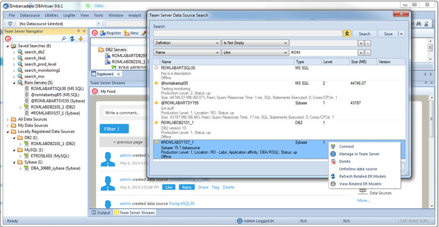Click the first admin avatar in feed
This screenshot has height=227, width=439.
pos(108,159)
